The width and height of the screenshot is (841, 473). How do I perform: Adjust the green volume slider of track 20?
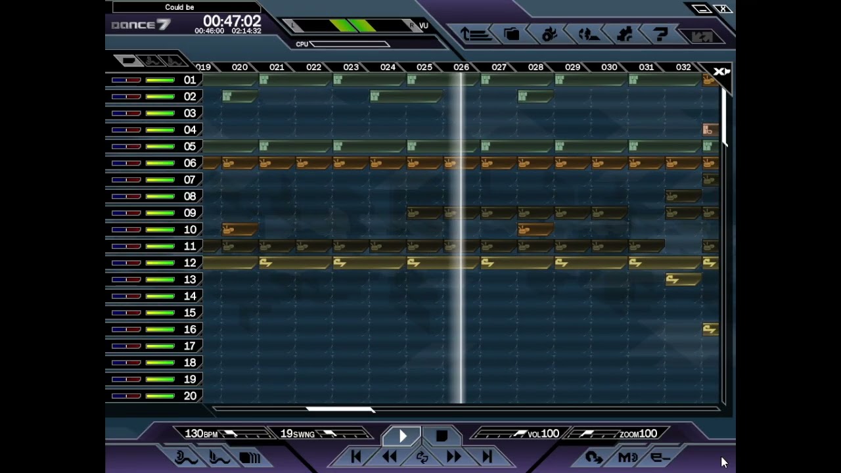tap(160, 396)
